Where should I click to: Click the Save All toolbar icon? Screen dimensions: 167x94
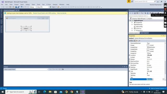click(19, 7)
